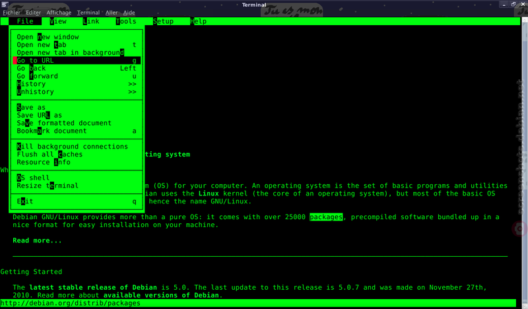Click the terminal window menu icon in titlebar
Viewport: 528px width, 309px height.
[5, 5]
